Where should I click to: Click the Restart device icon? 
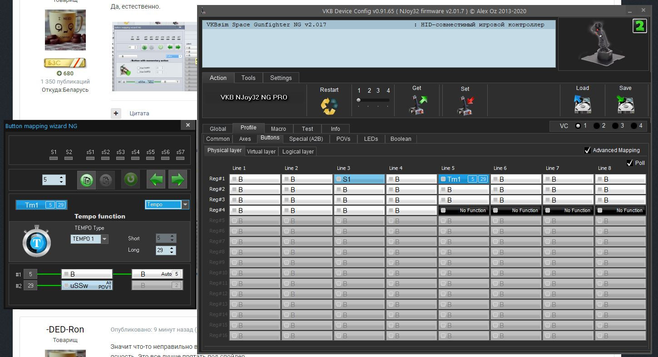329,105
